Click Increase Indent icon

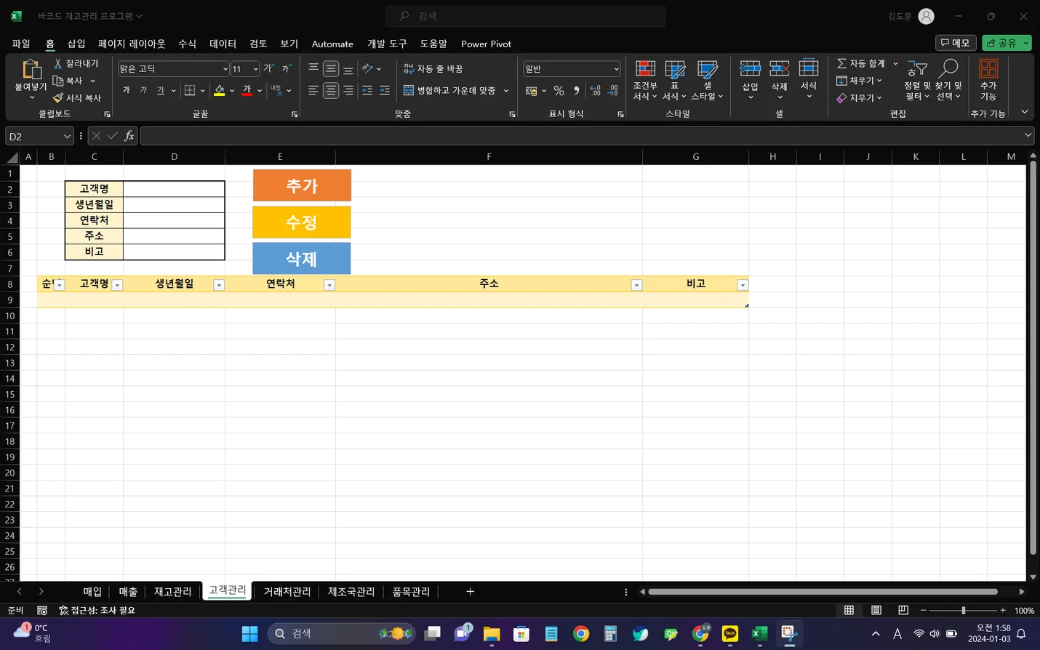(x=385, y=90)
